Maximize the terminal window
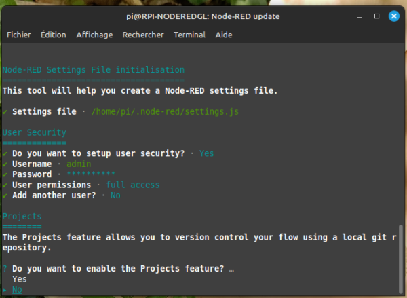 click(x=376, y=16)
